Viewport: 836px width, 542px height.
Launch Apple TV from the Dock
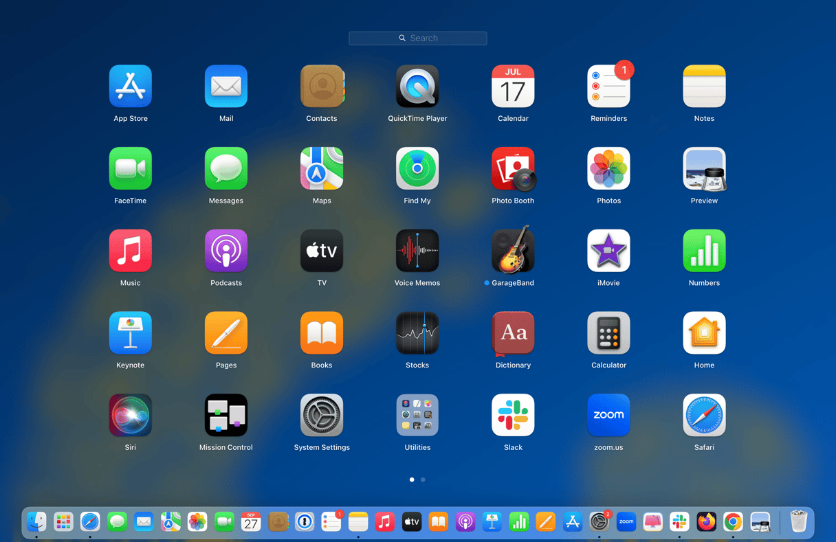point(412,522)
